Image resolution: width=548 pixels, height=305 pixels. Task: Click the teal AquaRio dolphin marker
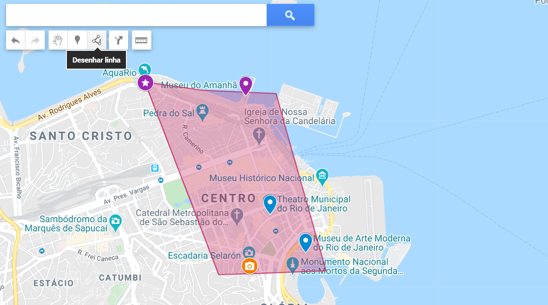point(145,70)
